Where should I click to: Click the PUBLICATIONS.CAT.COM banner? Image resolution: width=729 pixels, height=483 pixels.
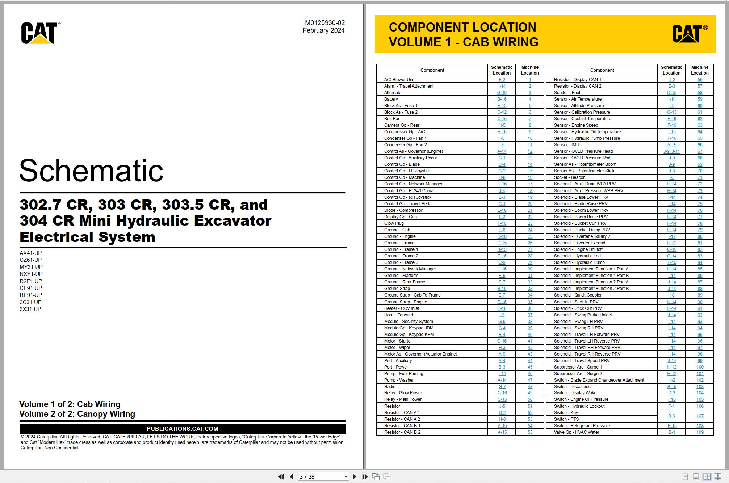click(x=183, y=429)
